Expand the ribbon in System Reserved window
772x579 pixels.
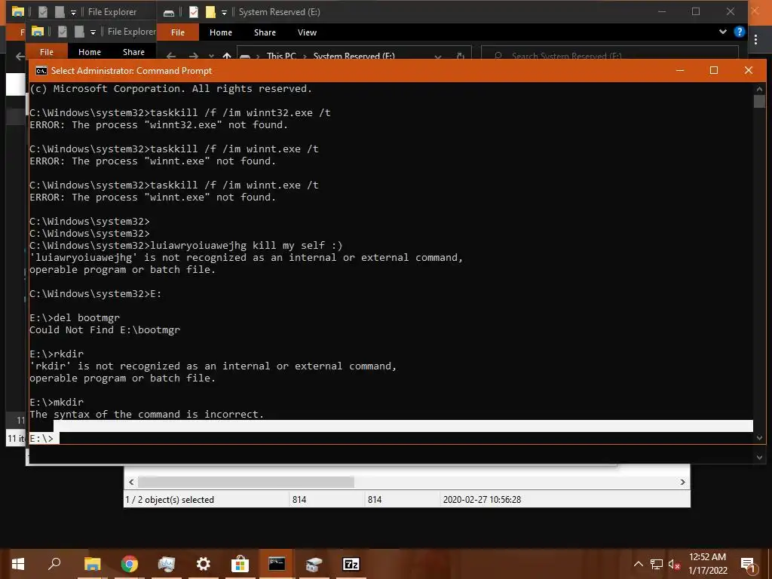coord(723,32)
